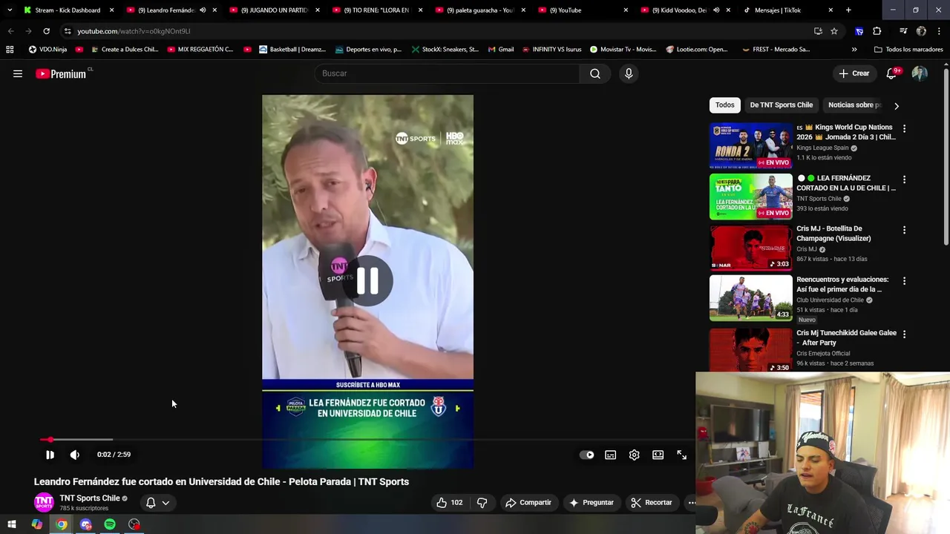Click the large pause overlay on video
950x534 pixels.
(x=367, y=281)
